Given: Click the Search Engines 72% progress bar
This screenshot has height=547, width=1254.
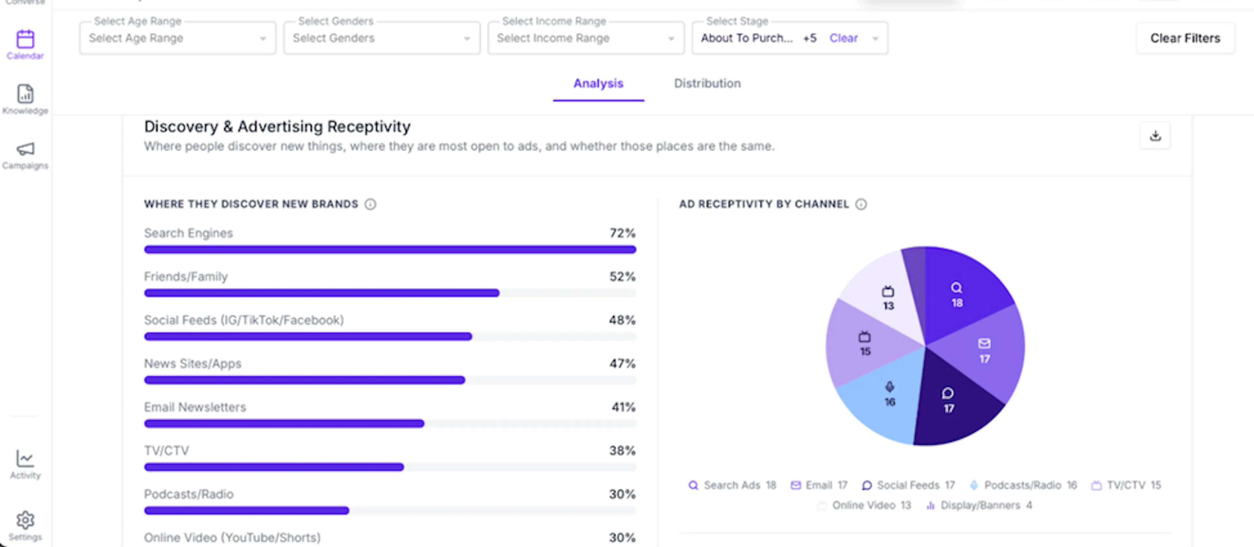Looking at the screenshot, I should click(390, 249).
